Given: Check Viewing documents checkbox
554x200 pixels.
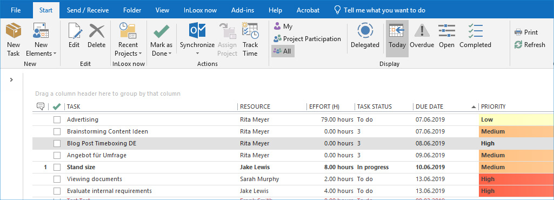Looking at the screenshot, I should tap(57, 179).
